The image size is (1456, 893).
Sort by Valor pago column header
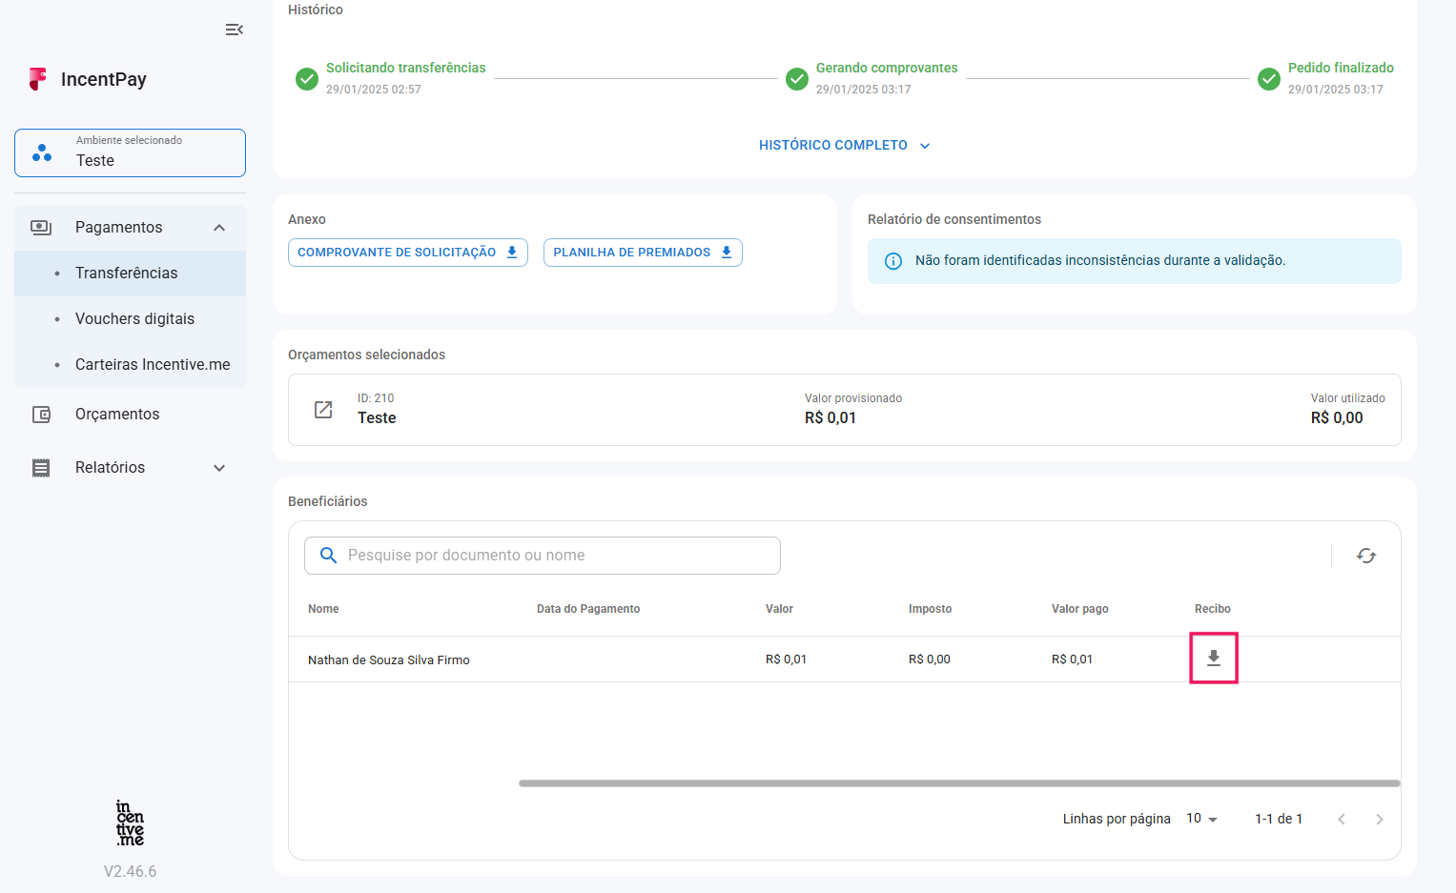pos(1079,609)
